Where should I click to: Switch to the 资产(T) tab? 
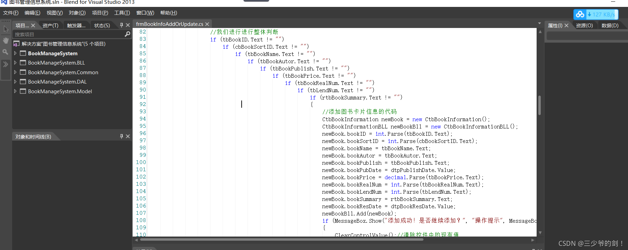[51, 26]
